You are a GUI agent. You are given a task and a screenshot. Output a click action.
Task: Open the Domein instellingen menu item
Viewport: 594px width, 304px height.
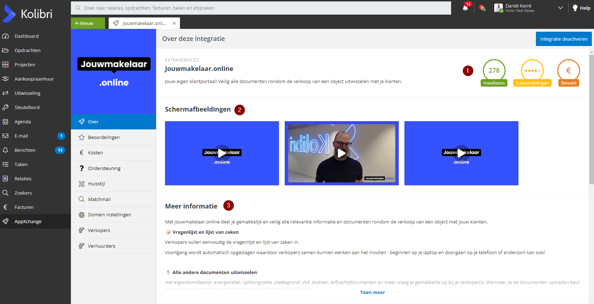point(113,215)
